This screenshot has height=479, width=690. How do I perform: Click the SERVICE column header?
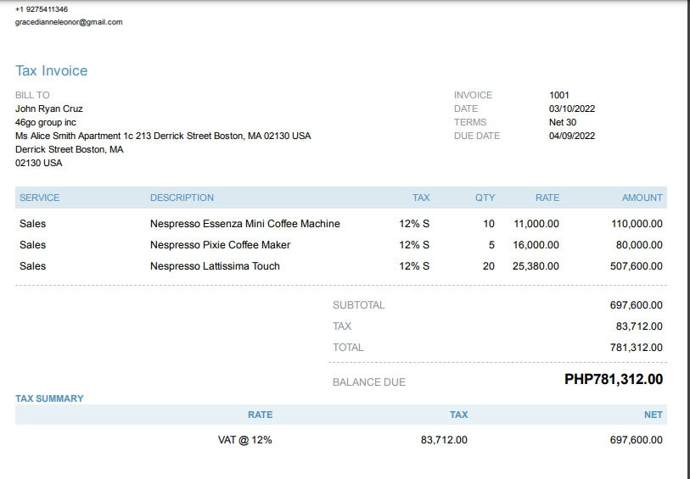[40, 198]
